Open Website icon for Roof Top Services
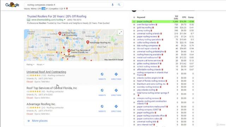The image size is (226, 127). [102, 90]
